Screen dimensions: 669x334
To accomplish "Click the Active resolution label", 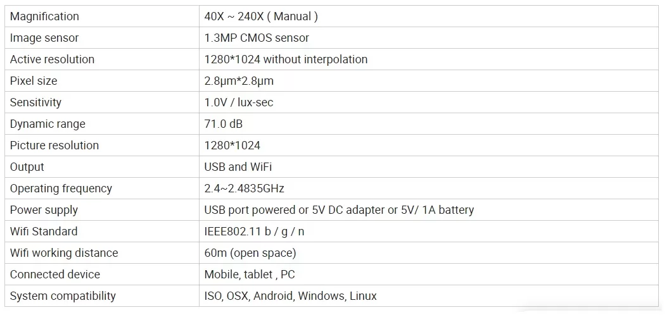I will pyautogui.click(x=52, y=59).
